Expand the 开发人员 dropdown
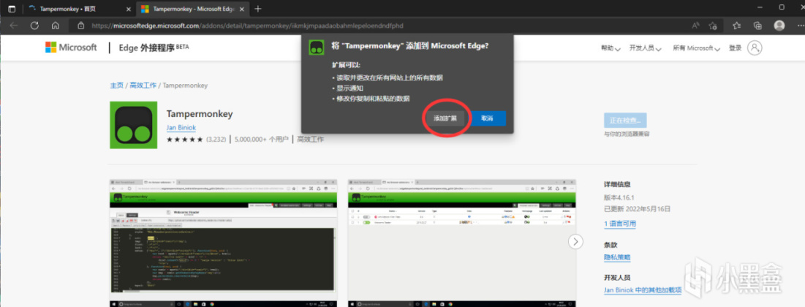The image size is (805, 307). pos(646,48)
